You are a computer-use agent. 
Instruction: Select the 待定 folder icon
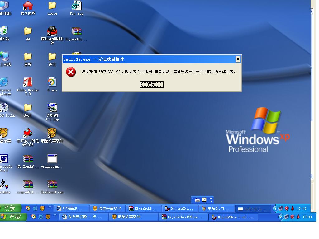point(52,59)
